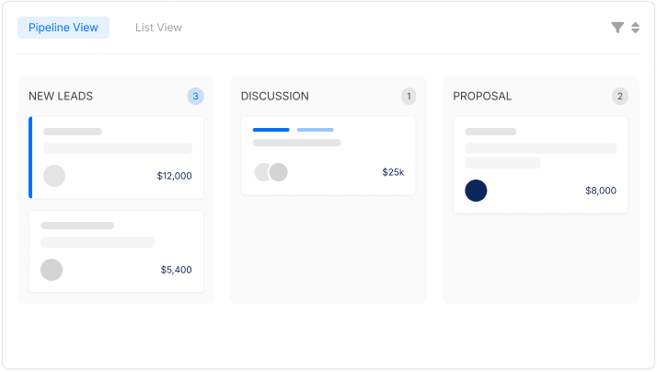
Task: Click the $25k deal amount
Action: [393, 172]
